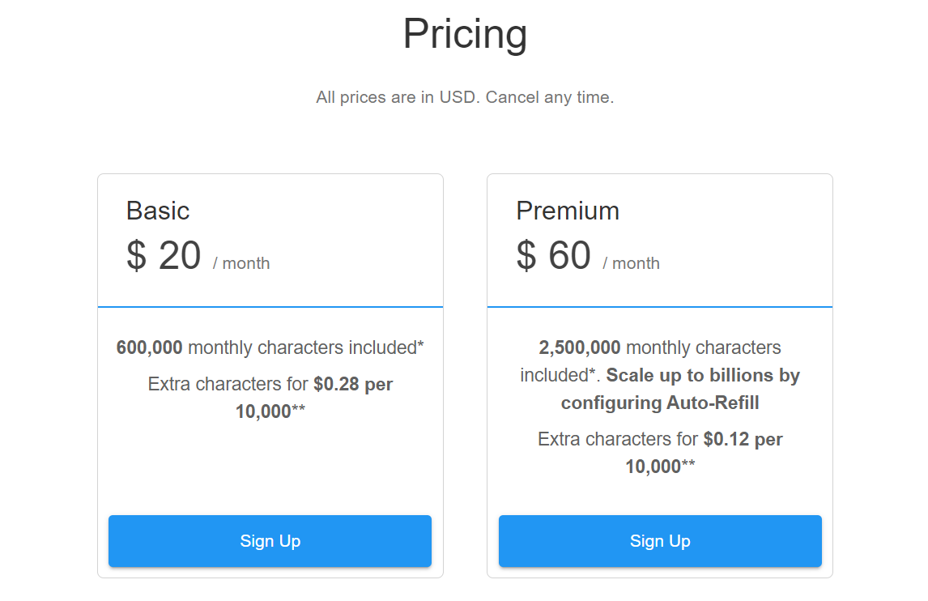This screenshot has height=601, width=928.
Task: Click the $ 20 price amount
Action: pos(164,256)
